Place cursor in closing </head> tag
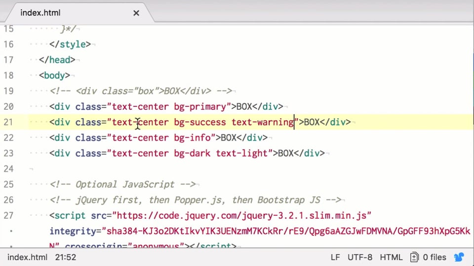Image resolution: width=474 pixels, height=266 pixels. [x=57, y=60]
